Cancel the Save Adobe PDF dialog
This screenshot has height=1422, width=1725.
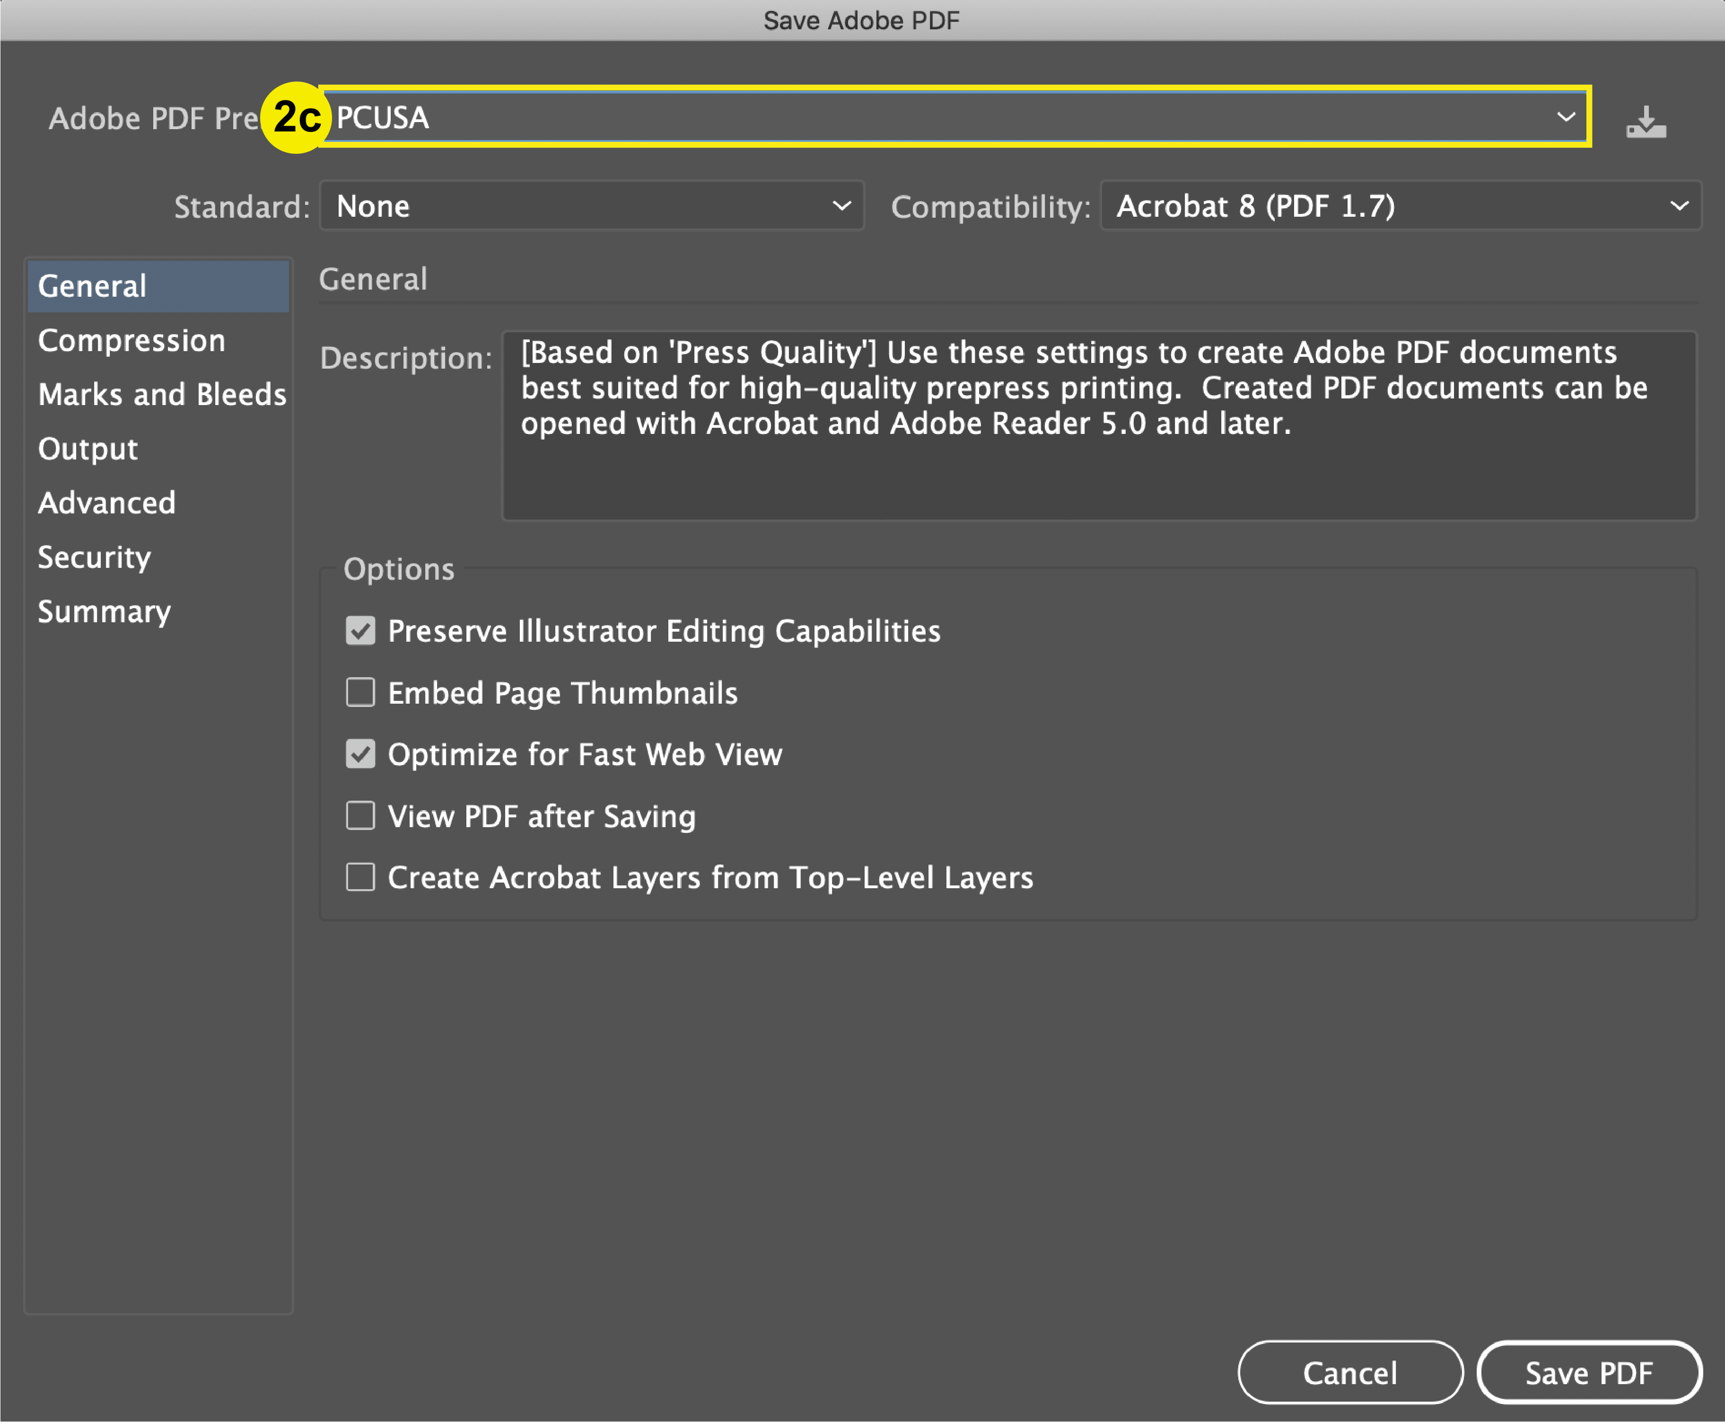pyautogui.click(x=1350, y=1372)
